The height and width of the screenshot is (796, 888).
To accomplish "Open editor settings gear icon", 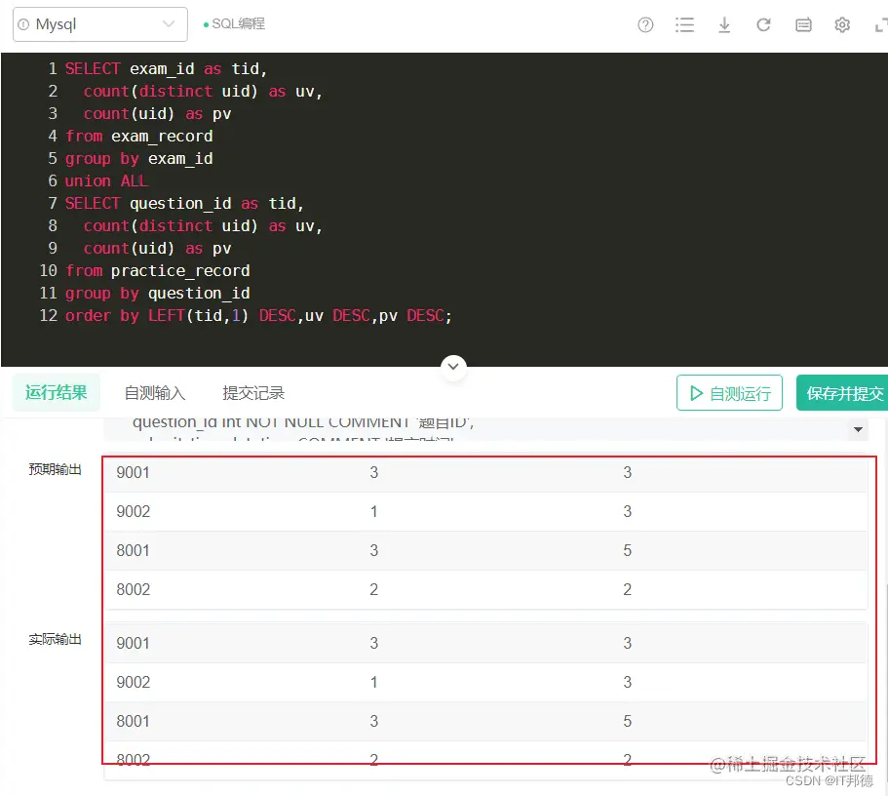I will tap(842, 25).
